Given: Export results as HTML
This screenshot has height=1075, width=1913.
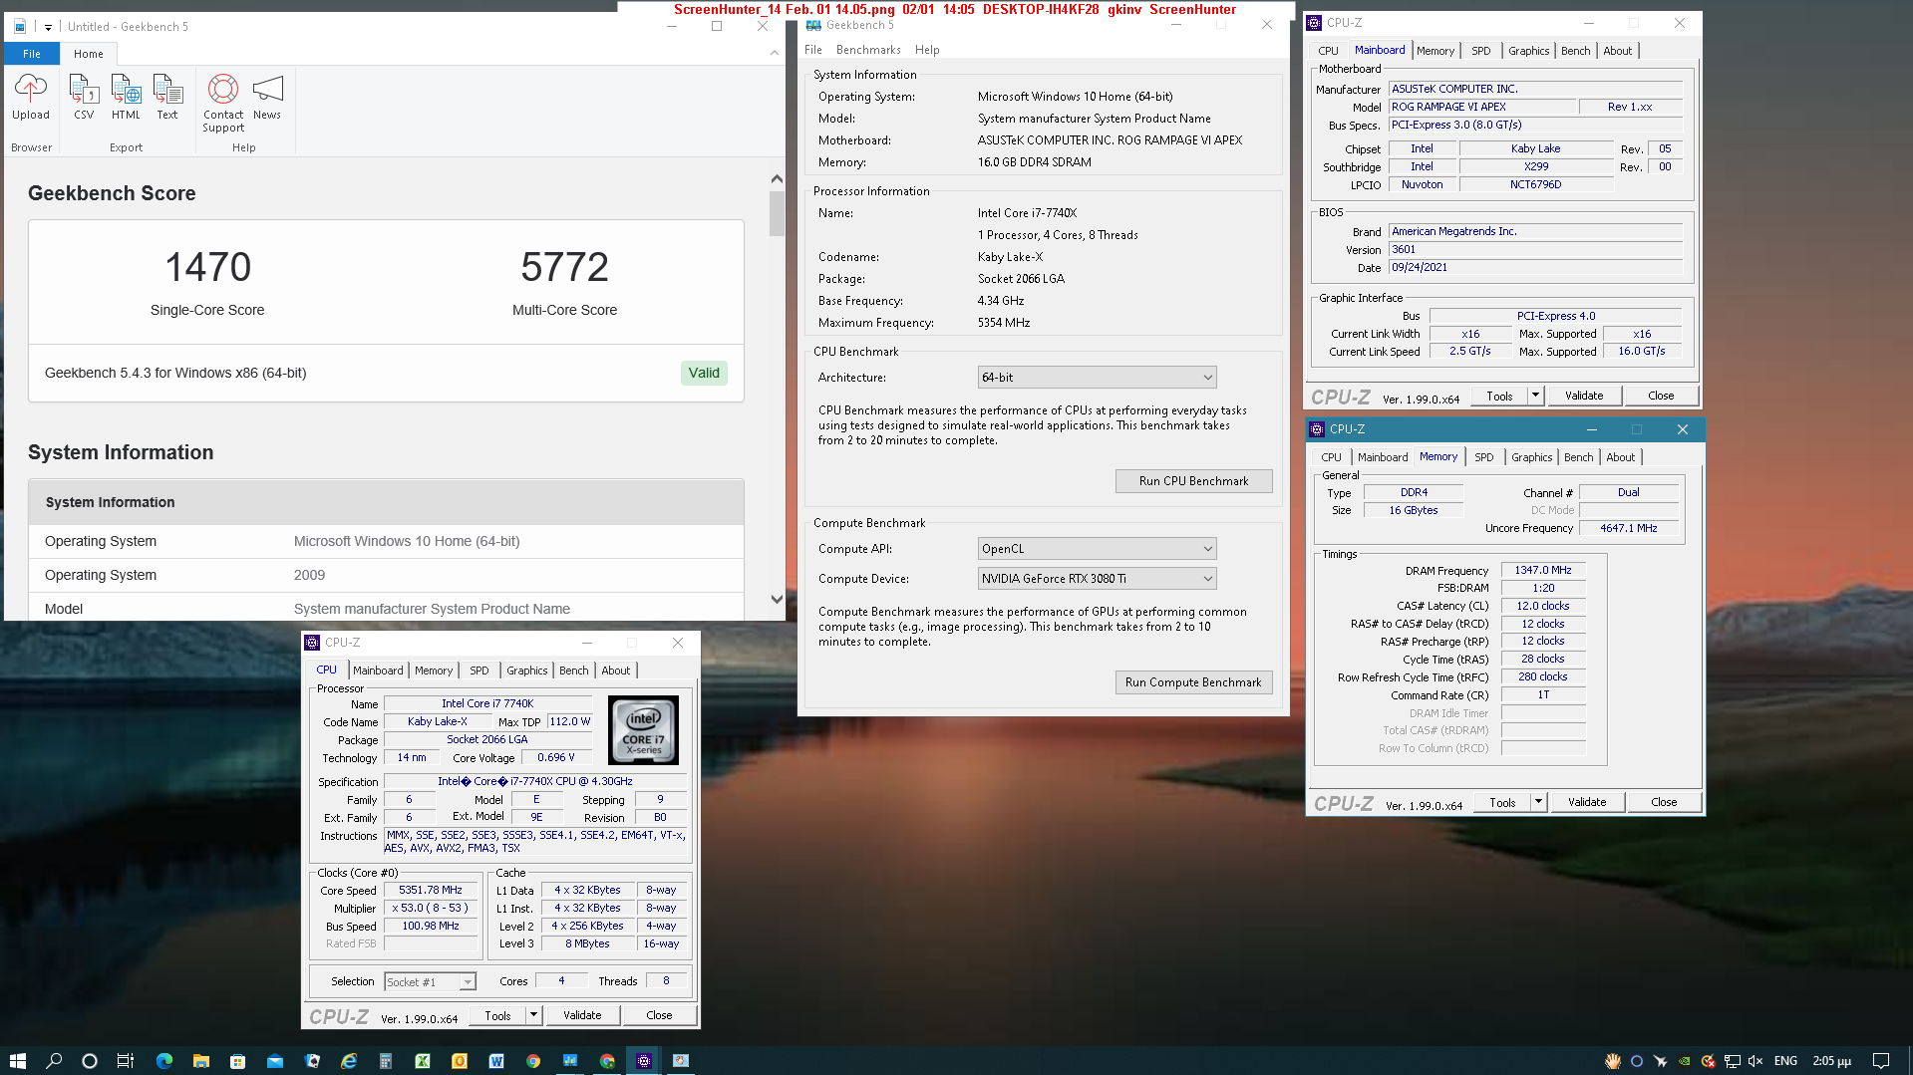Looking at the screenshot, I should click(x=126, y=97).
